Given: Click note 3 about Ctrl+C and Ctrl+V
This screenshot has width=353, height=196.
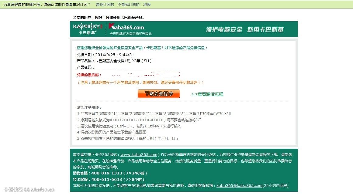Looking at the screenshot, I should click(129, 126).
